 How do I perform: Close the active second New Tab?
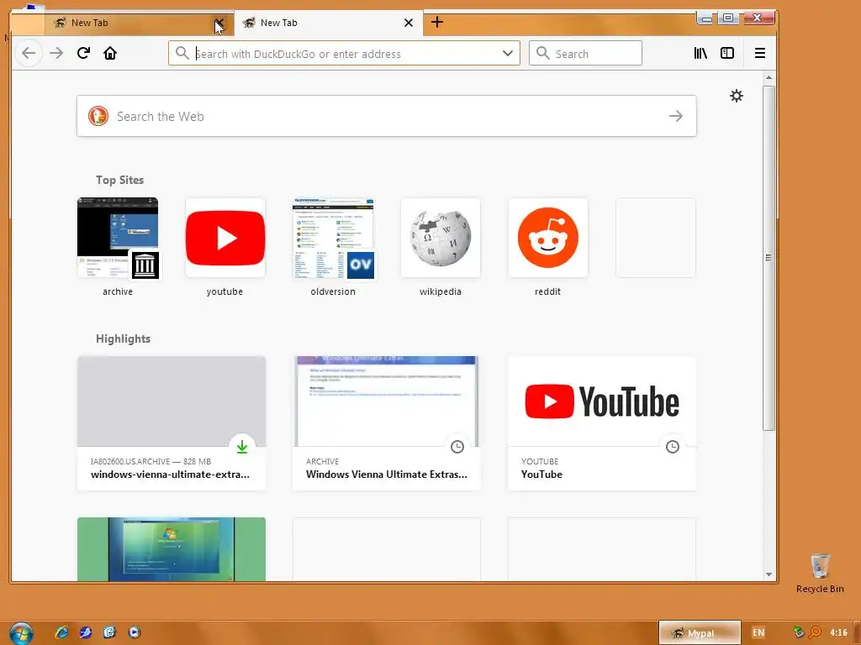[x=409, y=23]
